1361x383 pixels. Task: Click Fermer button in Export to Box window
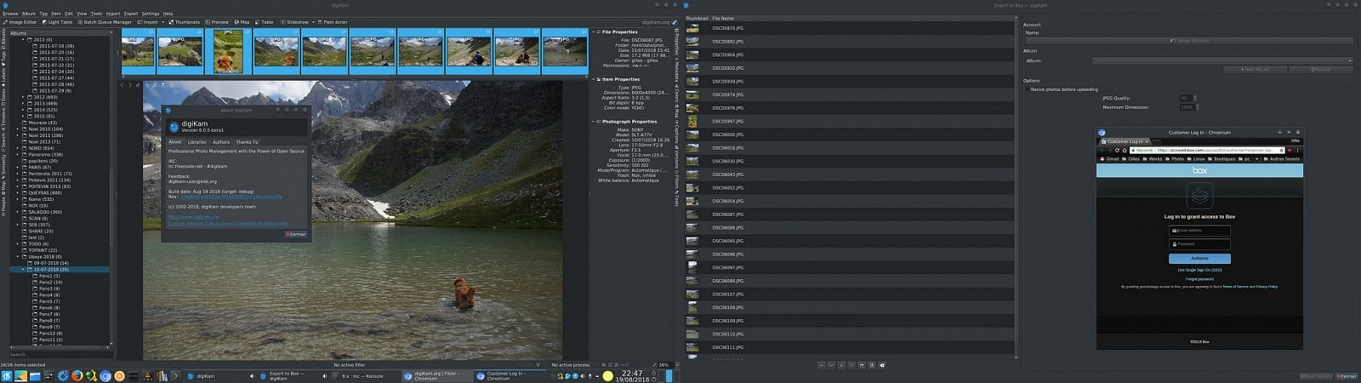1347,376
